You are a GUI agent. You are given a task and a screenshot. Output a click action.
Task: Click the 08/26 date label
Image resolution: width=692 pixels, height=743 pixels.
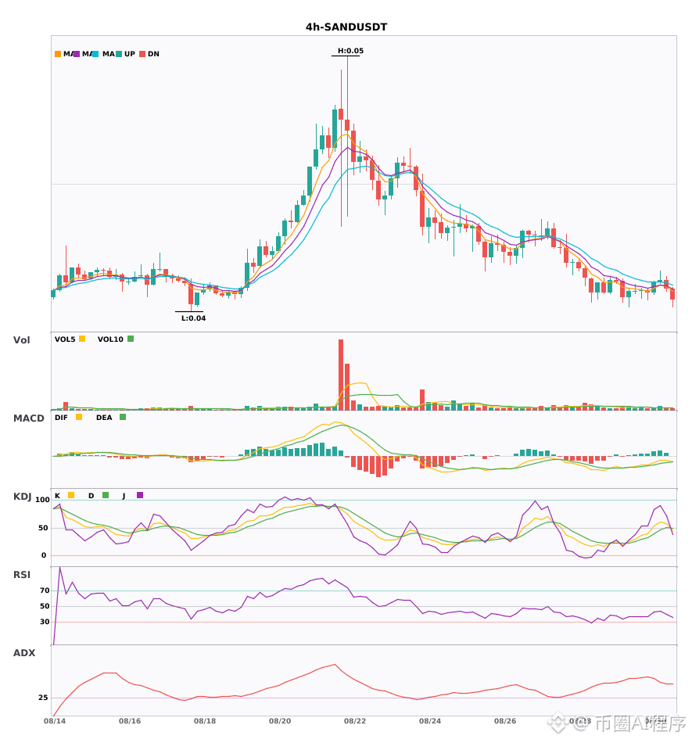click(505, 721)
